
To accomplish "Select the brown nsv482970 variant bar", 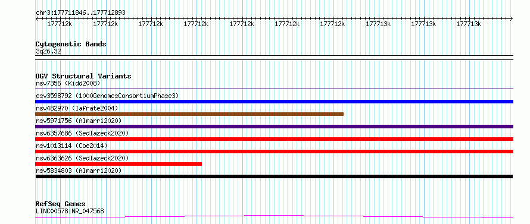I will pos(189,114).
